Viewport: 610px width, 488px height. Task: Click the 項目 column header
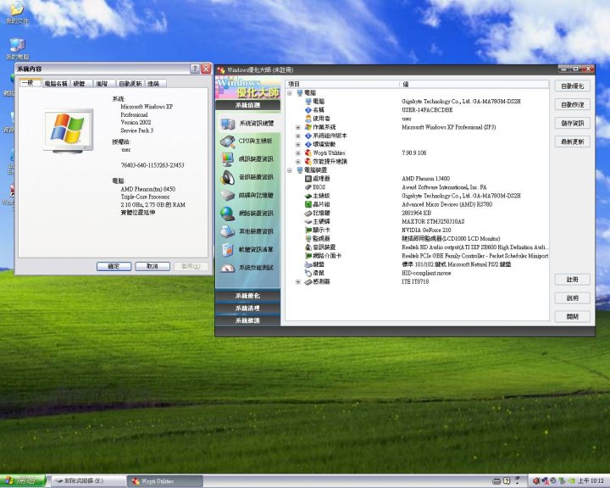[342, 84]
